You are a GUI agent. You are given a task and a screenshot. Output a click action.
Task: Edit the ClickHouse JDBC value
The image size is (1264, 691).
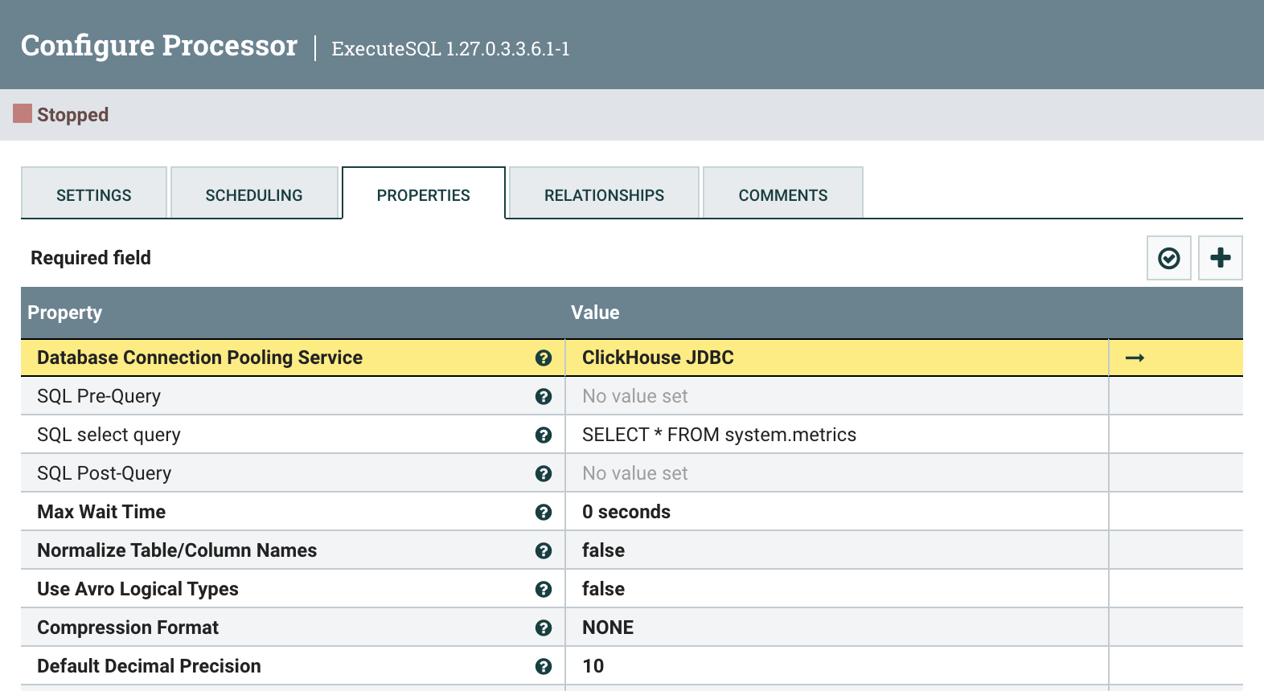click(x=837, y=358)
